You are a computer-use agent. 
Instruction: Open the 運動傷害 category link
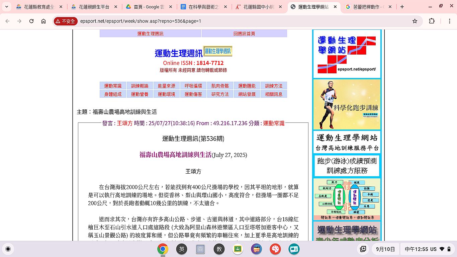point(193,94)
